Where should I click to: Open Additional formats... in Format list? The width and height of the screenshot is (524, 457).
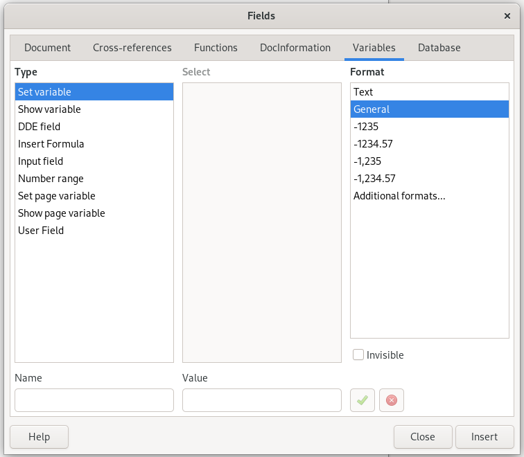399,196
